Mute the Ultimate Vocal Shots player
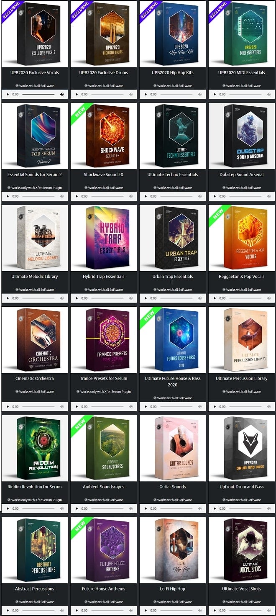Image resolution: width=276 pixels, height=616 pixels. [269, 611]
